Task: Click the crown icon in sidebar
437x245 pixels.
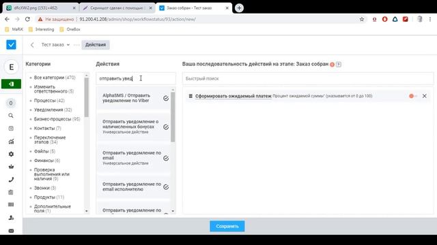Action: click(x=11, y=167)
